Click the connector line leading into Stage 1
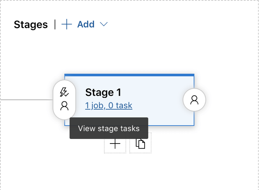 point(26,100)
